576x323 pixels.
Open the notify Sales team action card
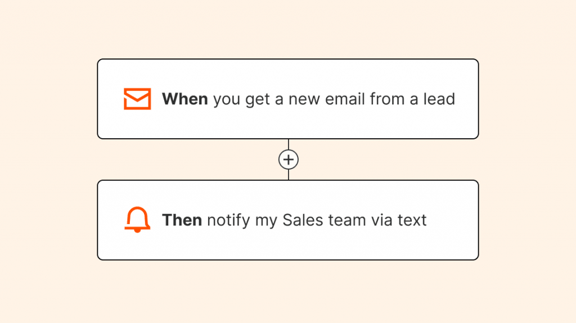click(288, 220)
